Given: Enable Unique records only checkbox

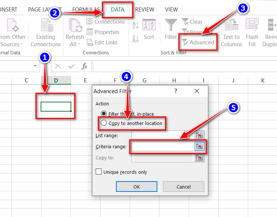Looking at the screenshot, I should pos(99,172).
